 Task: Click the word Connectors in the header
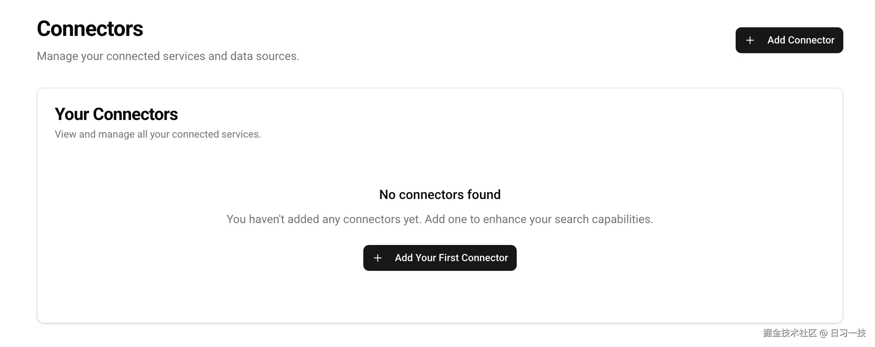tap(90, 29)
